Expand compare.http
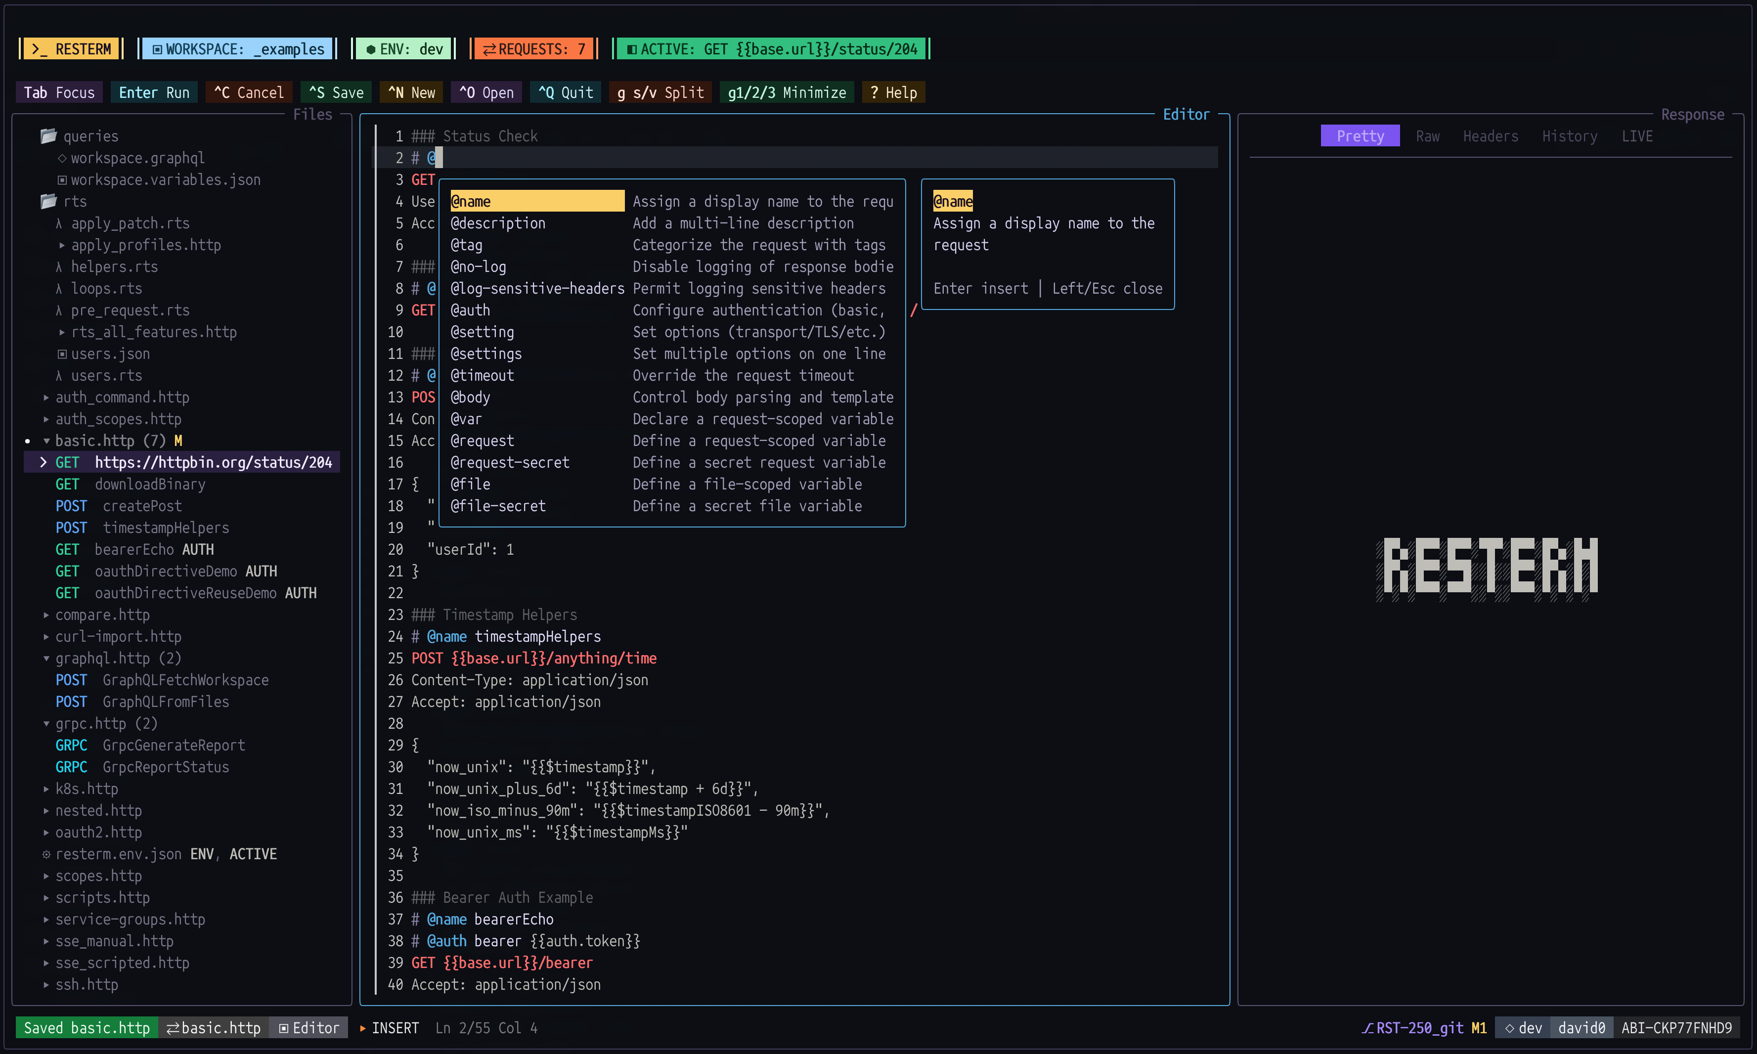Viewport: 1757px width, 1054px height. pos(46,615)
